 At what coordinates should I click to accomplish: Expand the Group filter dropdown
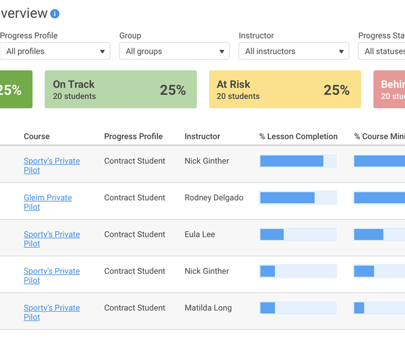coord(174,51)
